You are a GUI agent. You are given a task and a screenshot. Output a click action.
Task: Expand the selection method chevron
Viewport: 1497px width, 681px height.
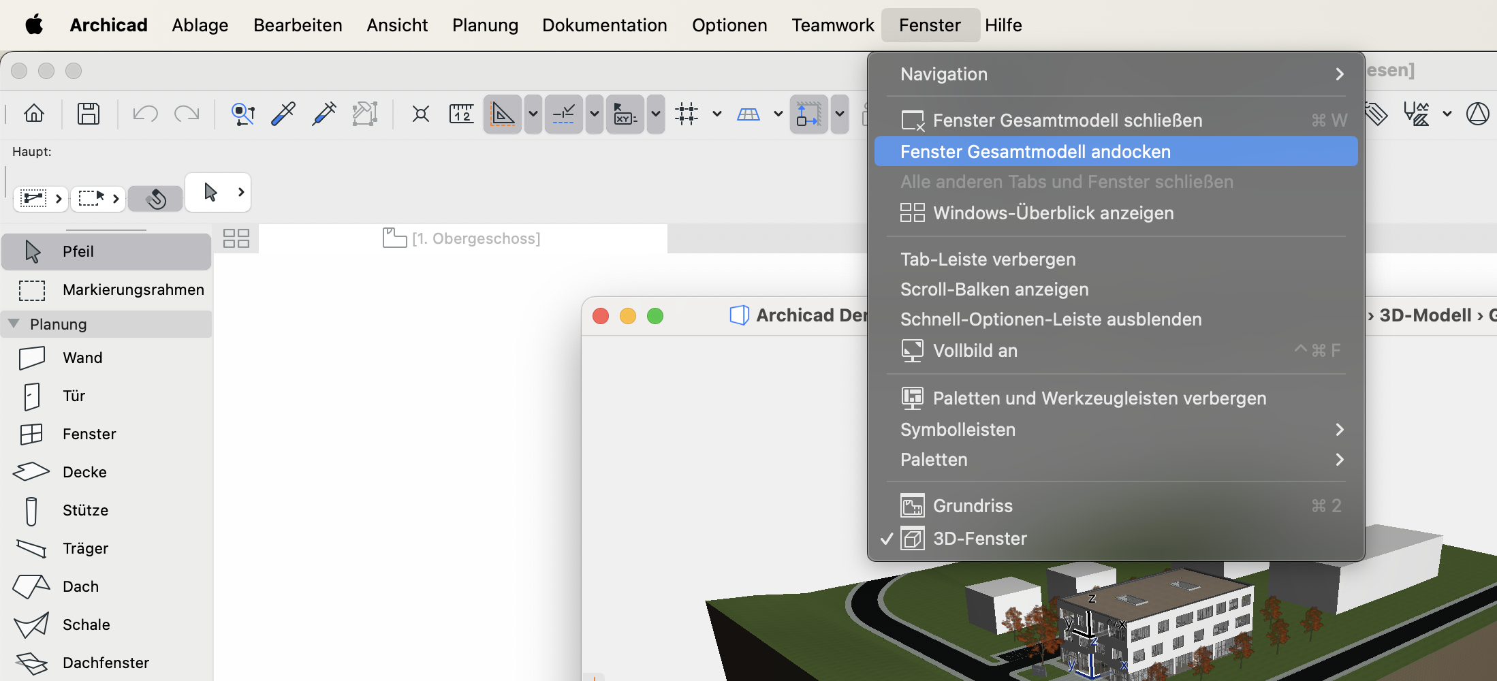116,199
